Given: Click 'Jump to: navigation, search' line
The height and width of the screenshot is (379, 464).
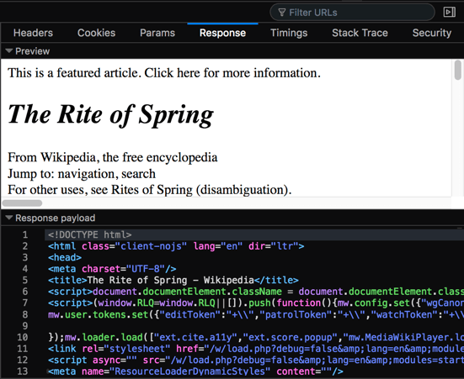Looking at the screenshot, I should coord(82,174).
